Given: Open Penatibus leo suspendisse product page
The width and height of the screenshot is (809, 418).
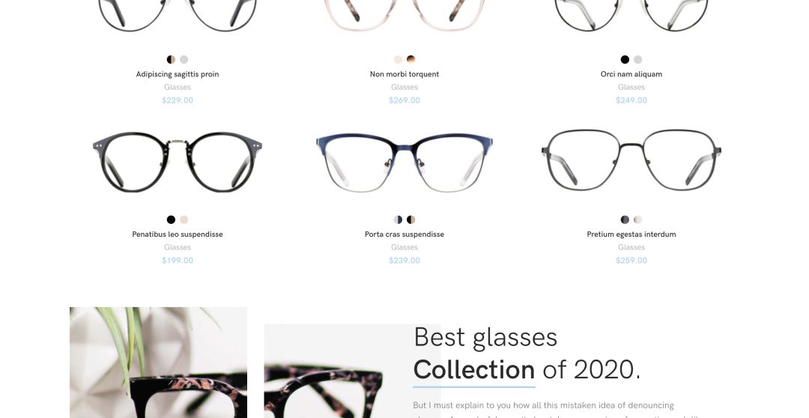Looking at the screenshot, I should (x=178, y=234).
